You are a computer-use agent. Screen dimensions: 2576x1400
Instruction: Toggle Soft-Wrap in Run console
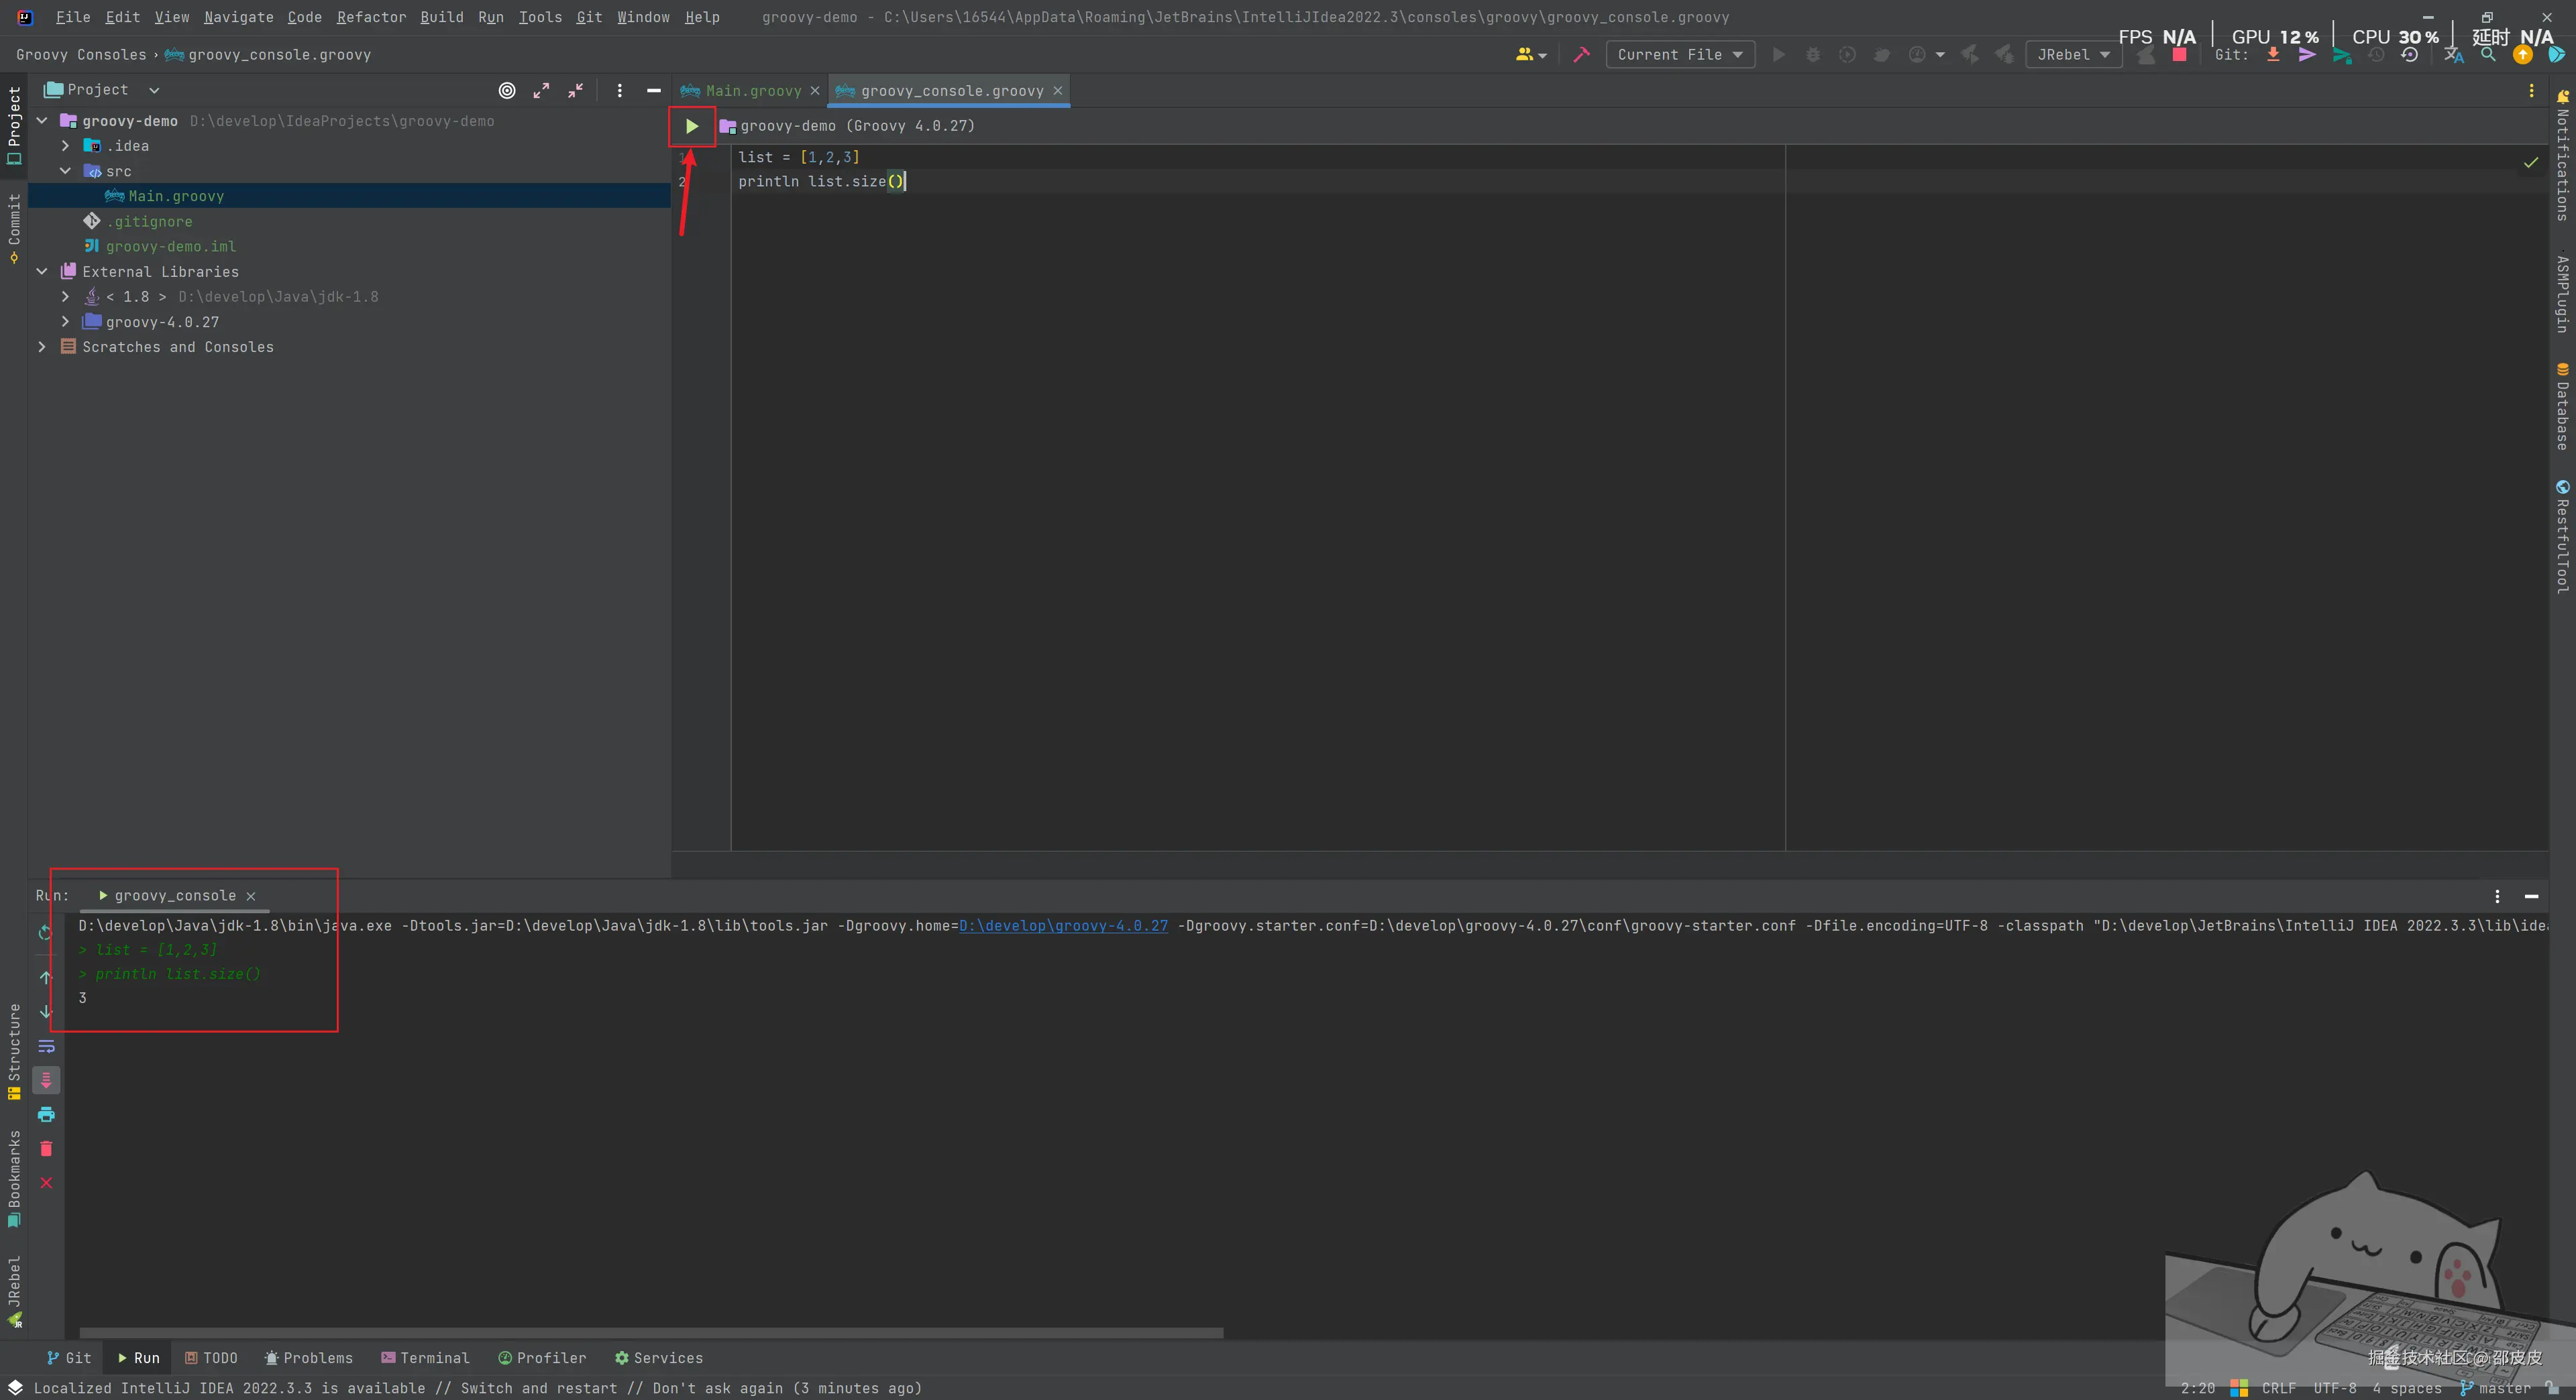point(46,1046)
